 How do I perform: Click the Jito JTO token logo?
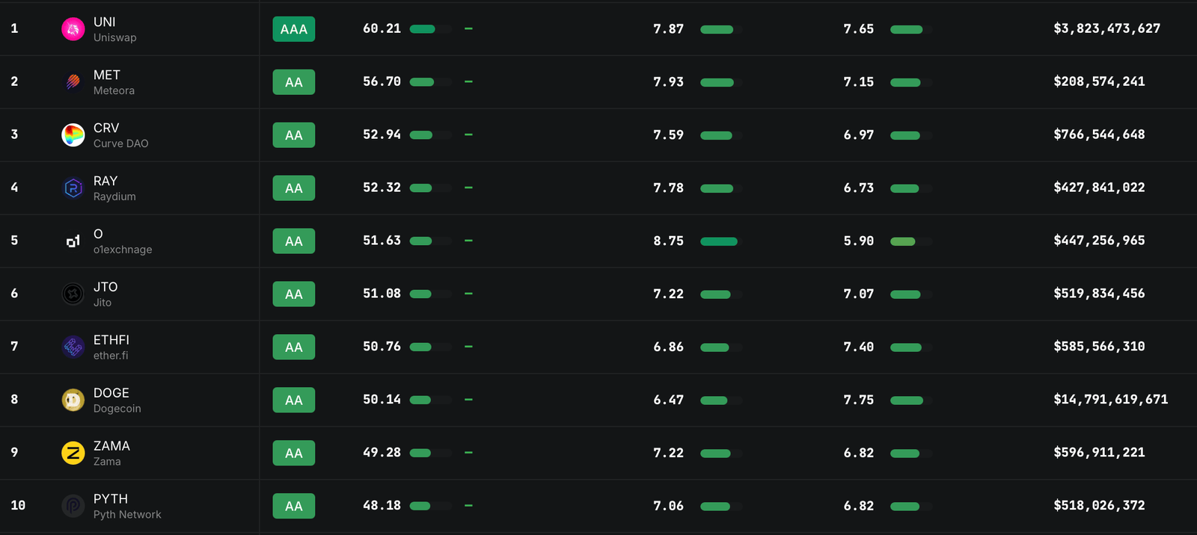[73, 294]
